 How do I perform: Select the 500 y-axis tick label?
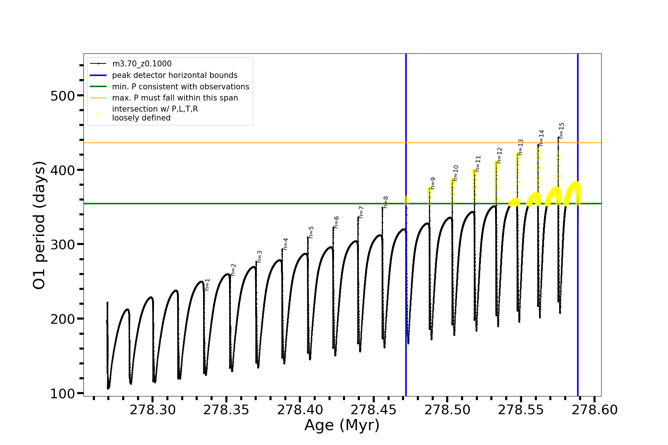click(x=63, y=96)
